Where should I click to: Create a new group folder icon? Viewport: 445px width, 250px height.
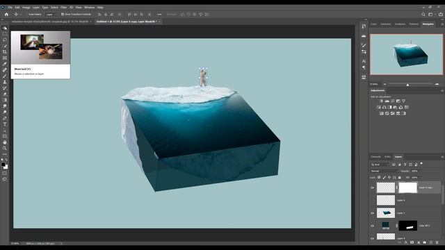tap(425, 242)
